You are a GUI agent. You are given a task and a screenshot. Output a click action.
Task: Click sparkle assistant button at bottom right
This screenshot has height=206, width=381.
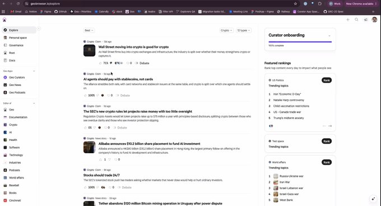(x=373, y=199)
